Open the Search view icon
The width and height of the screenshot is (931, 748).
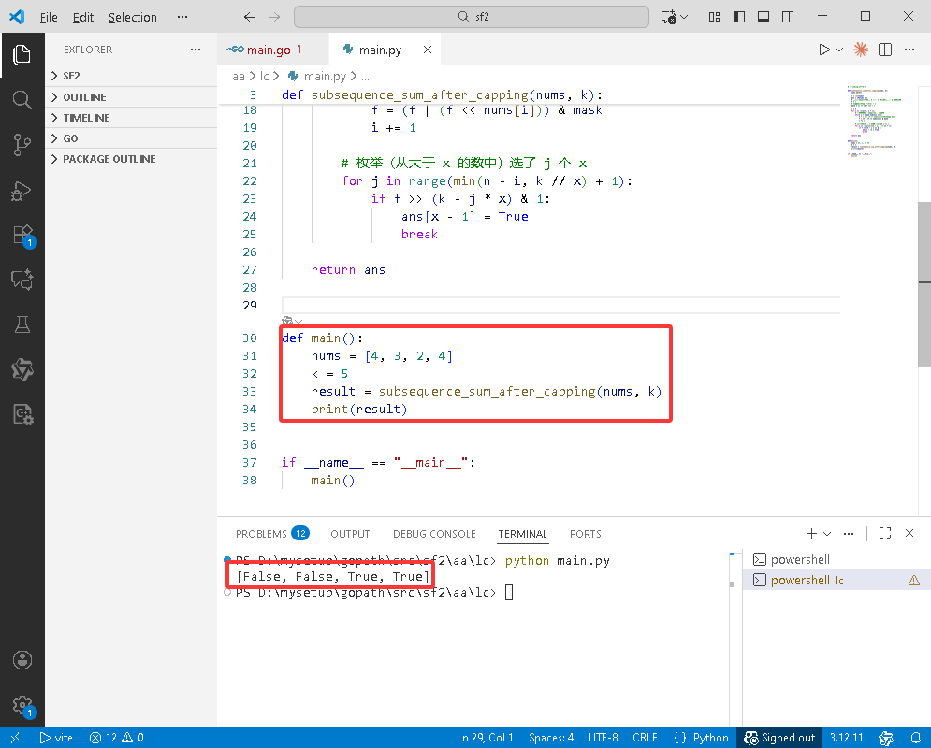point(22,100)
